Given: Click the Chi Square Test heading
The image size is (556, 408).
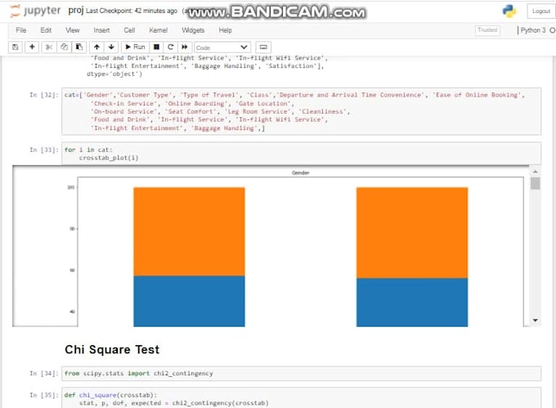Looking at the screenshot, I should click(112, 349).
